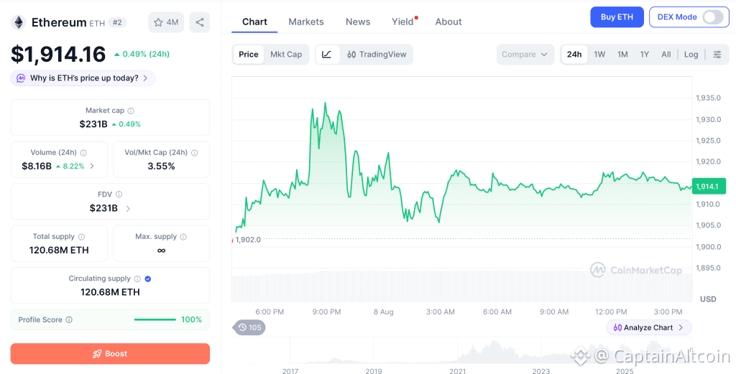Open Analyze Chart panel
Viewport: 736px width, 374px height.
point(649,327)
